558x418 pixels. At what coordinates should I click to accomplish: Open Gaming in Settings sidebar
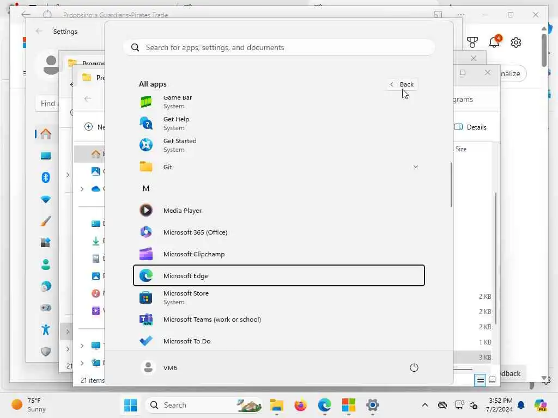(x=46, y=308)
